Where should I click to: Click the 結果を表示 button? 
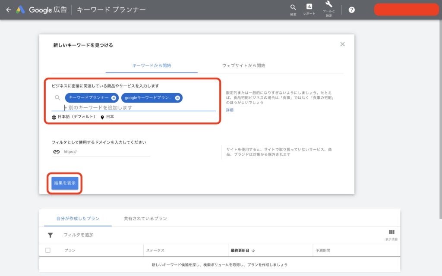pos(65,183)
